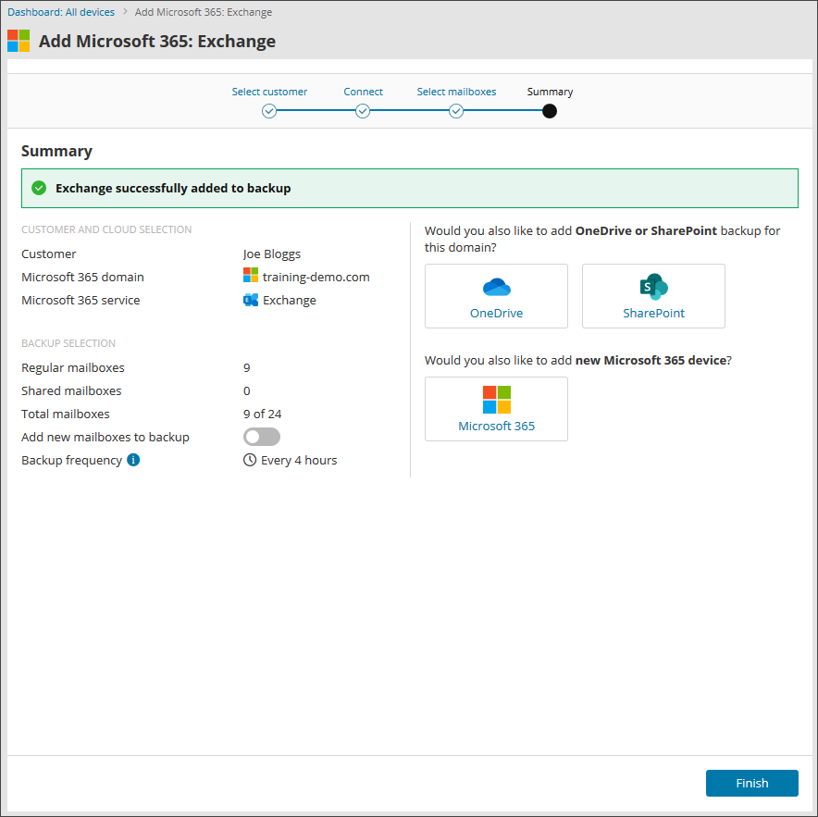
Task: Click the Joe Bloggs customer name
Action: [272, 254]
